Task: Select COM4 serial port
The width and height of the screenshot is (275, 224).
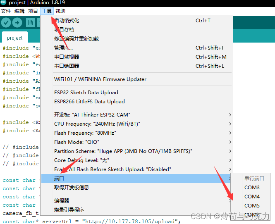Action: coord(251,197)
